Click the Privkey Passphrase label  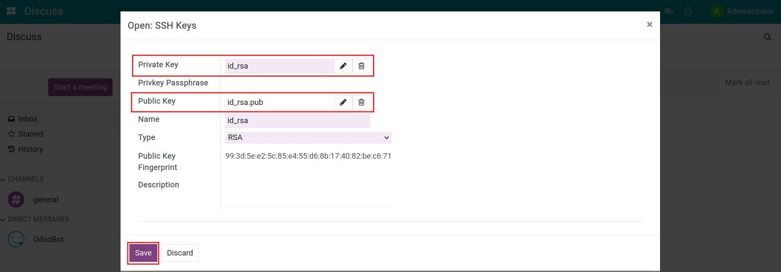[x=173, y=83]
